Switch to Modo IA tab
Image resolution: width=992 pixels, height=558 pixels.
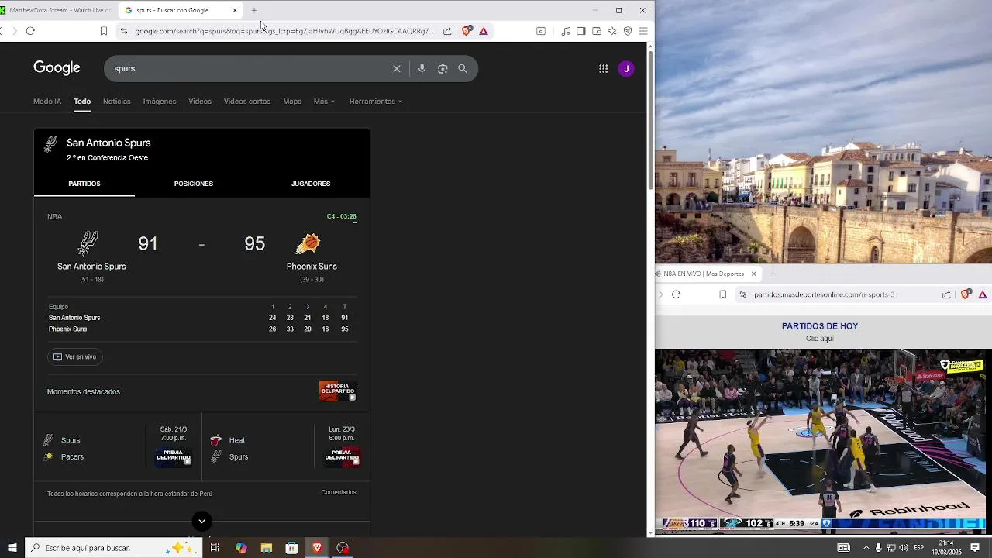[x=47, y=102]
